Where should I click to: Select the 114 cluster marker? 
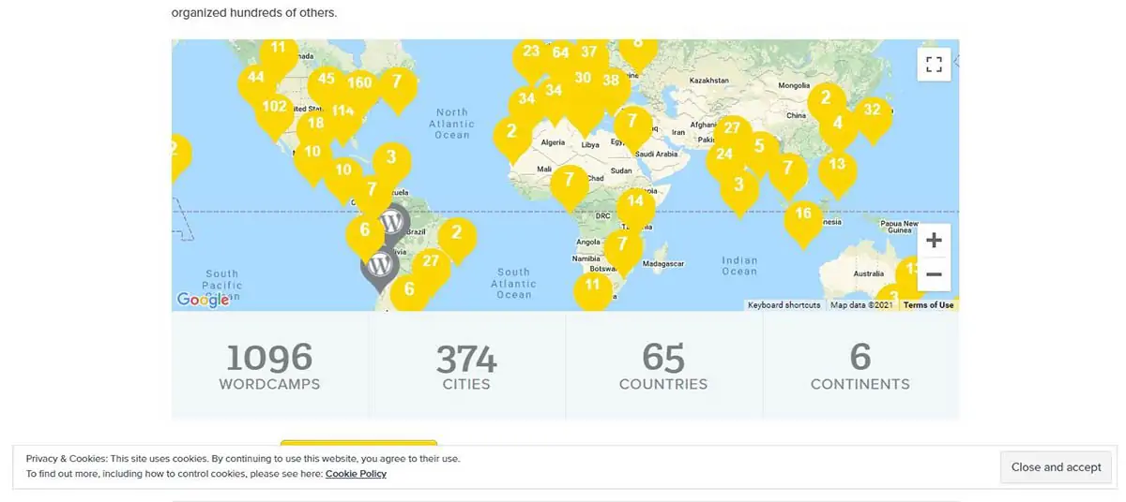pos(342,111)
